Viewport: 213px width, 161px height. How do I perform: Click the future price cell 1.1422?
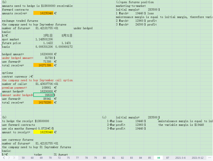pyautogui.click(x=48, y=43)
